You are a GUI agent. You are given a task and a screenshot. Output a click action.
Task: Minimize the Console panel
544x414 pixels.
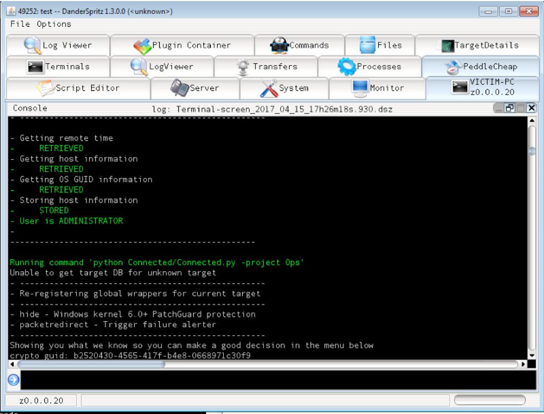coord(498,108)
